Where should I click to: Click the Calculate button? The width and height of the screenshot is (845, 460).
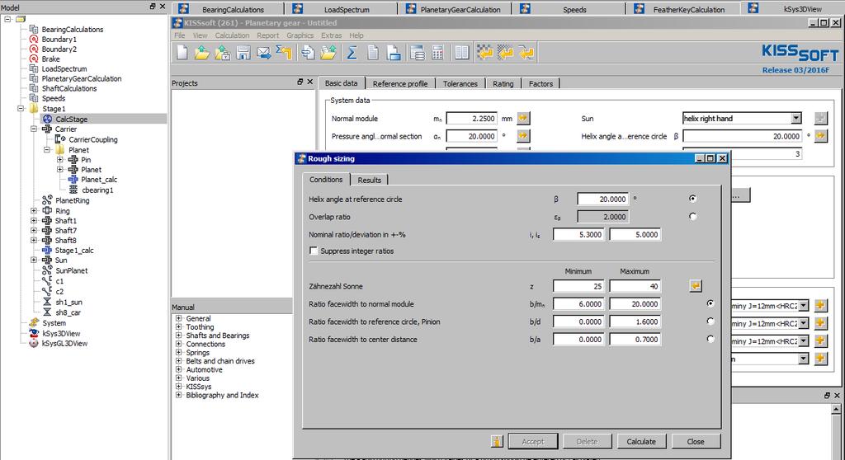pos(641,441)
